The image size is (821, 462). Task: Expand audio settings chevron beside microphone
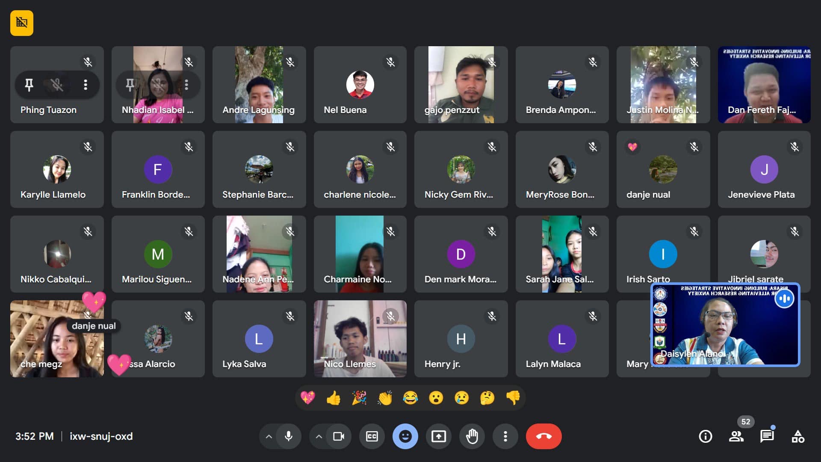(269, 436)
